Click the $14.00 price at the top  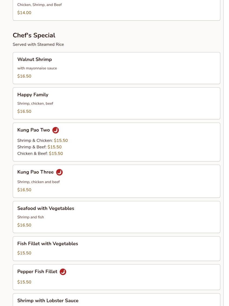point(24,13)
